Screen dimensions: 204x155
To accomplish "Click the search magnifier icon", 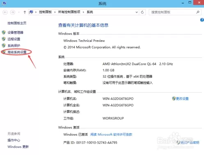I will click(198, 12).
